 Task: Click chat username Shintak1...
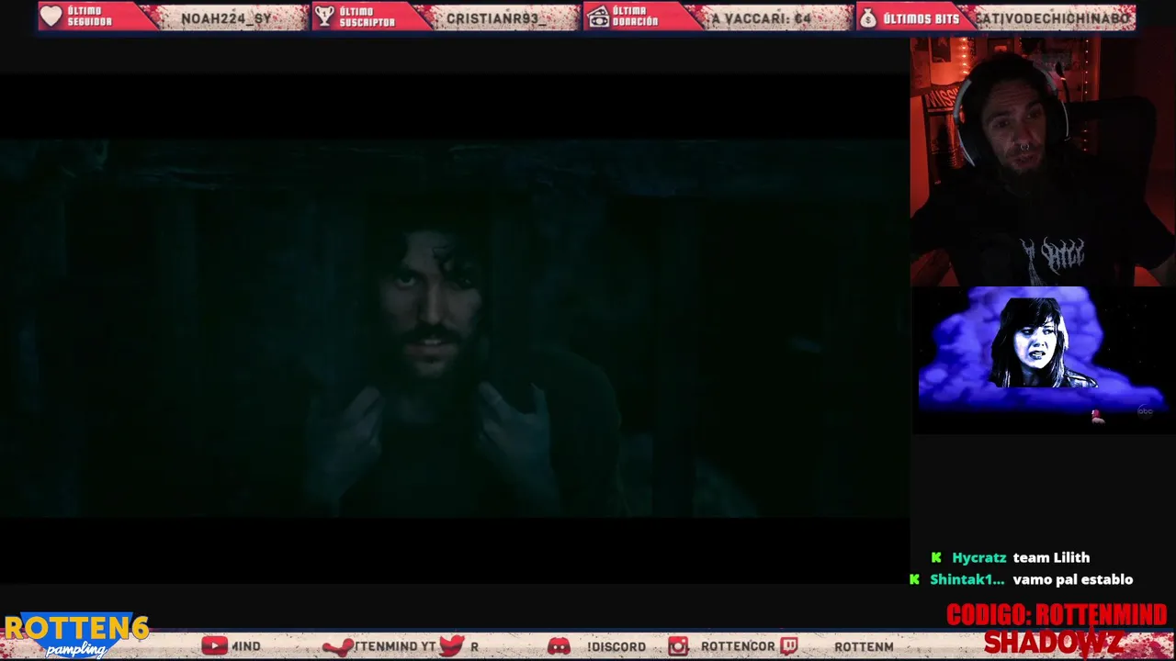coord(967,579)
